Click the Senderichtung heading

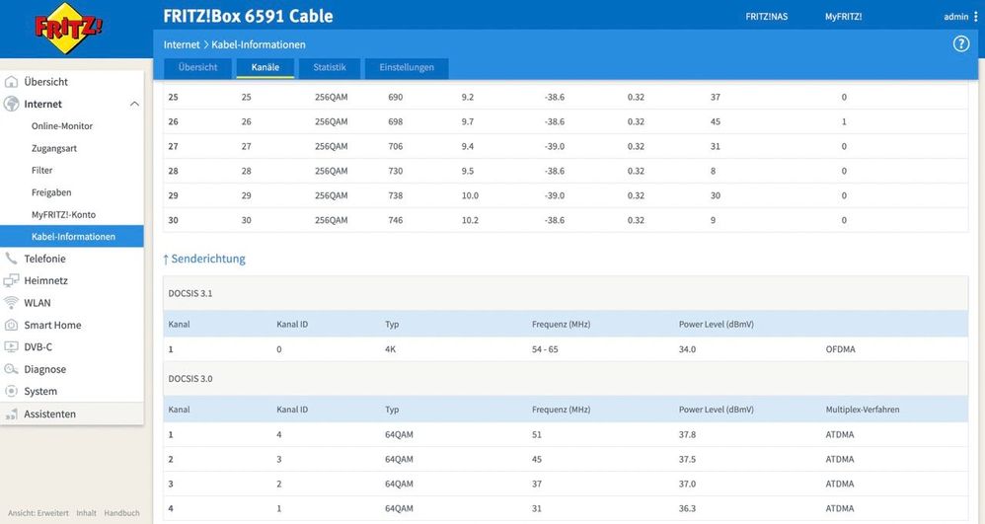208,259
